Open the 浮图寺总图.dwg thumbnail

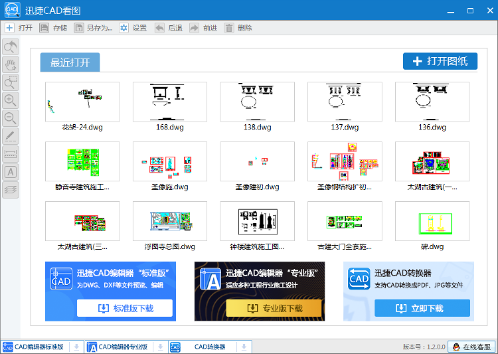[x=170, y=221]
